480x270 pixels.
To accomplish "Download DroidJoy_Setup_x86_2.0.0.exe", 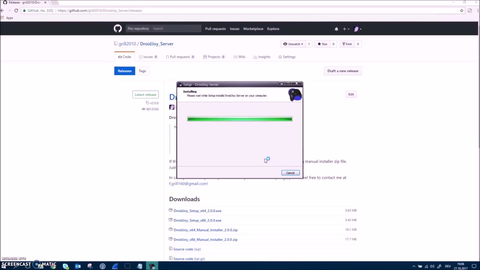I will pos(197,220).
